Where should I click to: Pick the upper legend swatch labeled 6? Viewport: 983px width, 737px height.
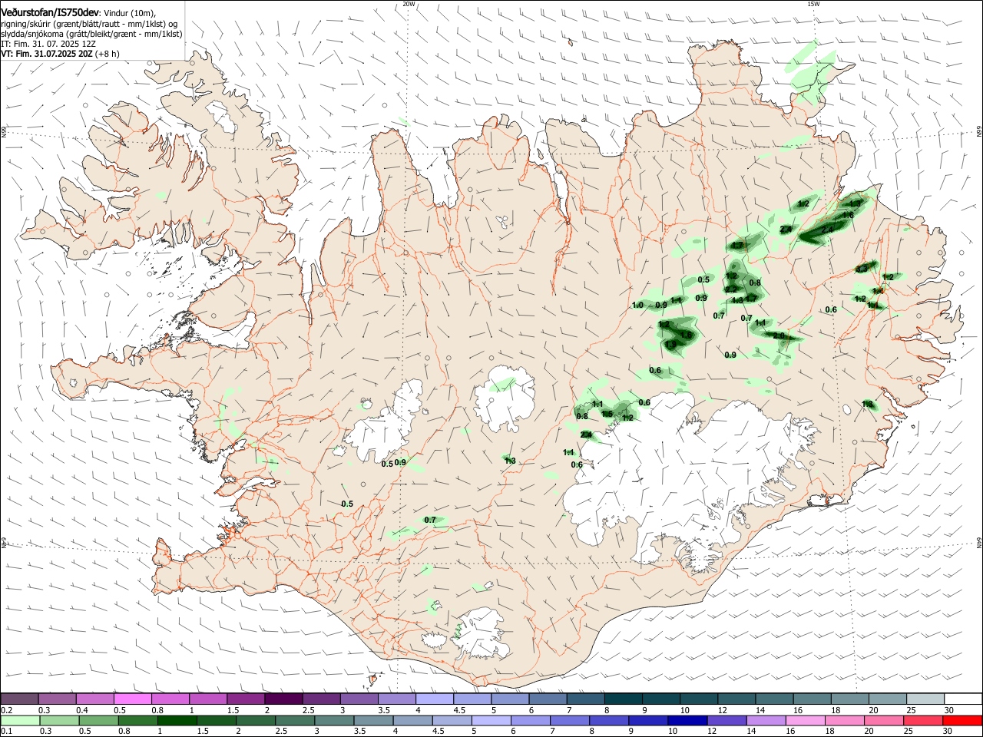click(547, 699)
